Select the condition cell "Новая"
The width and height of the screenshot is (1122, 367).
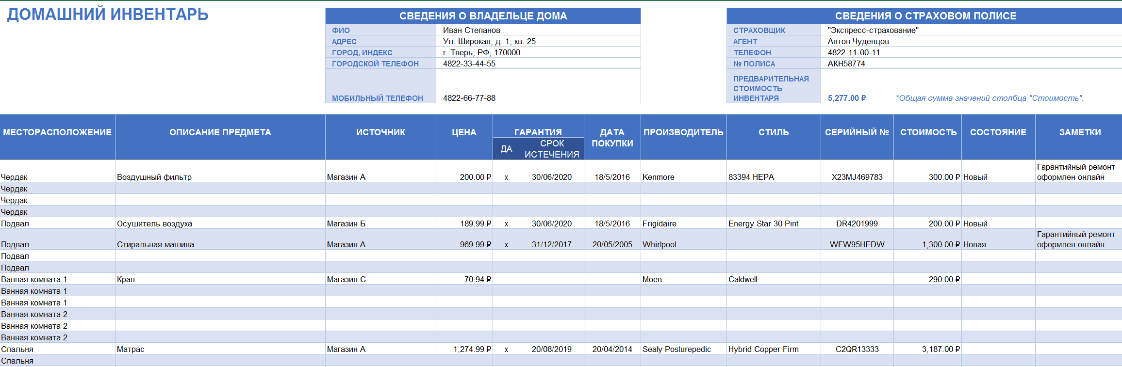tap(998, 239)
